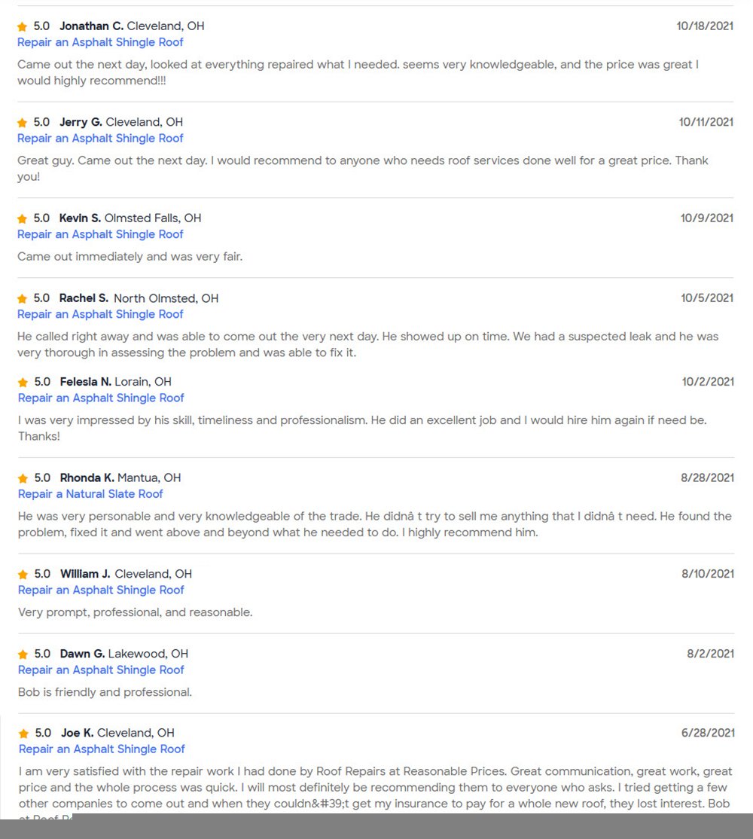The image size is (753, 839).
Task: Click the star icon beside Rhonda K.
Action: (x=23, y=478)
